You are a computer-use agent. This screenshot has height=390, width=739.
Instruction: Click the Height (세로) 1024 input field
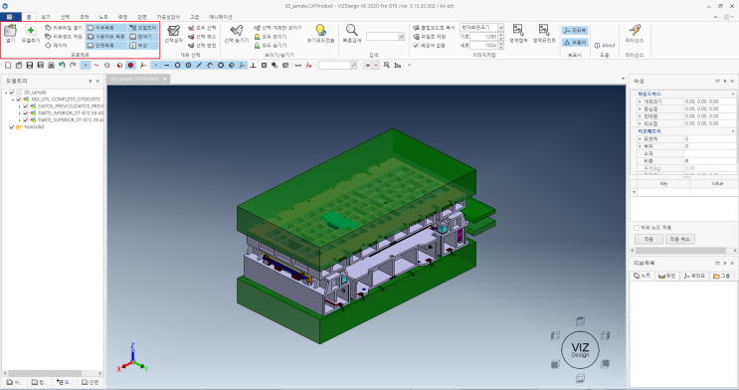tap(484, 46)
